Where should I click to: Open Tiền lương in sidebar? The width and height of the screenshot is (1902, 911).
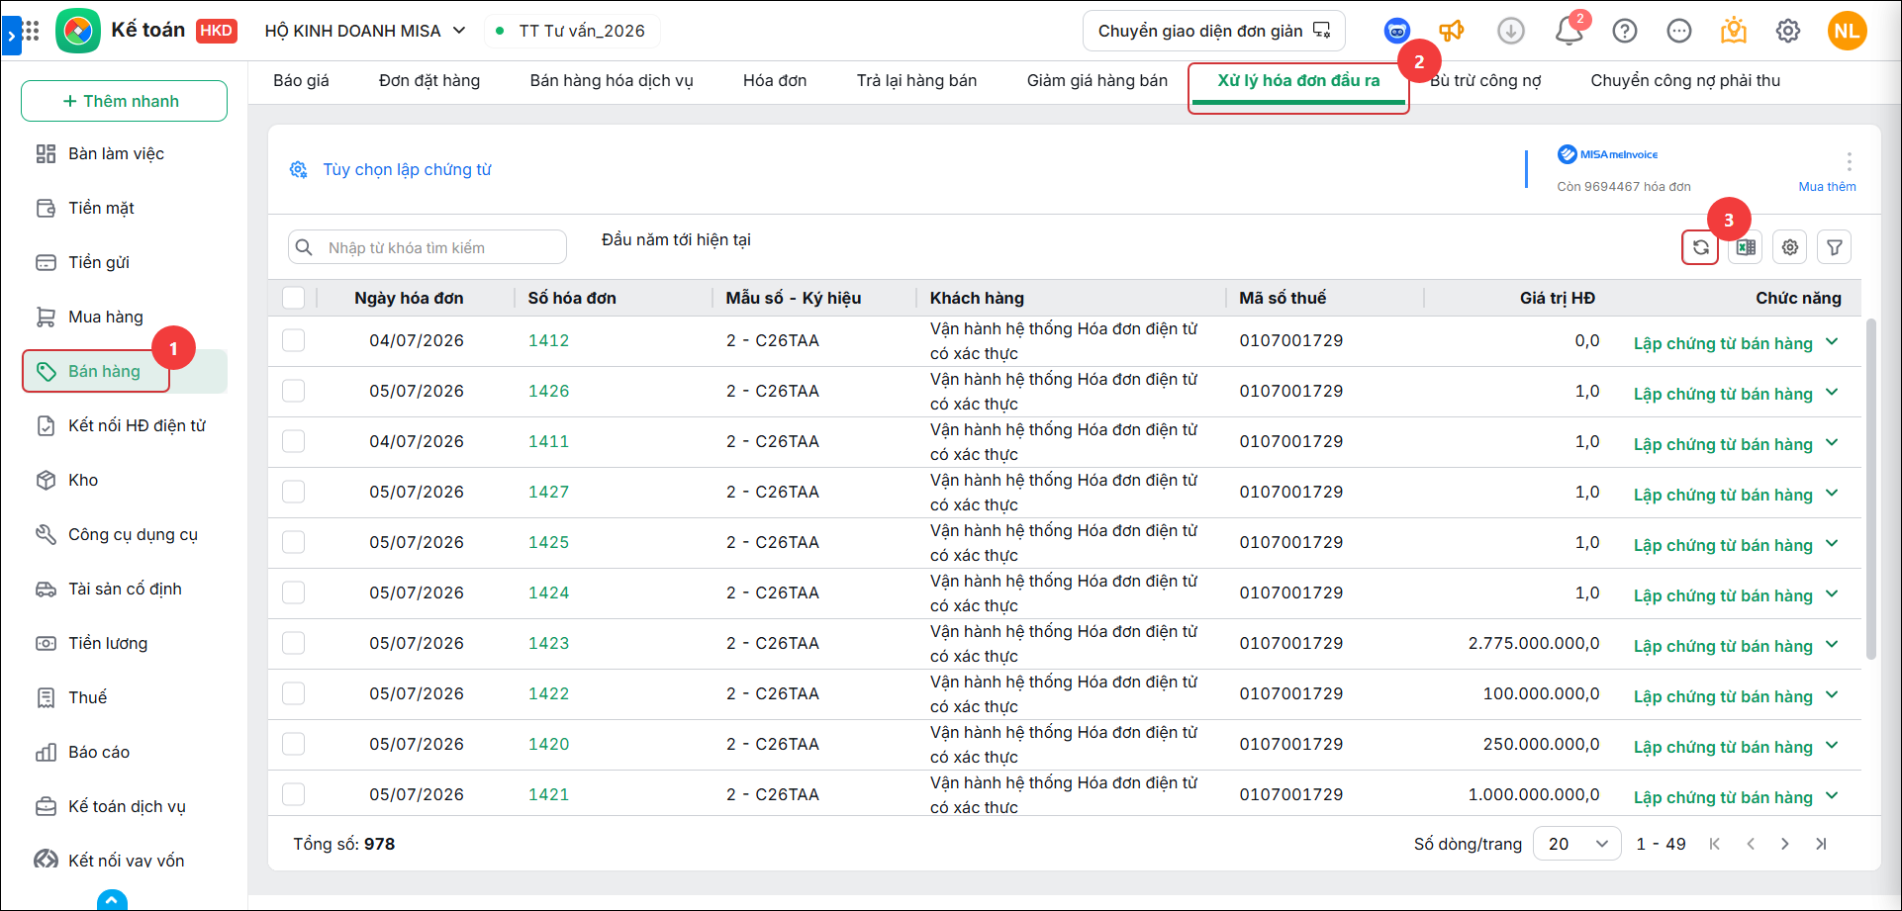(108, 643)
